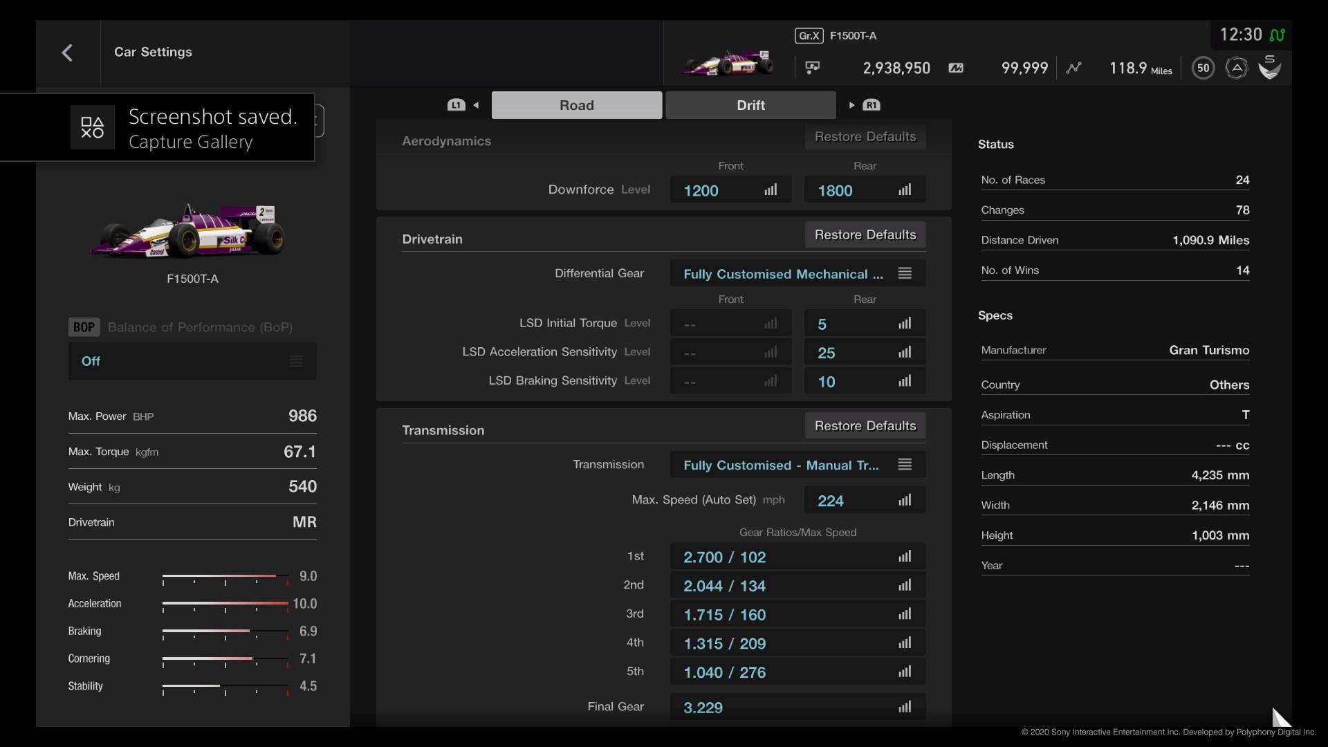Expand left navigation back chevron panel
Image resolution: width=1328 pixels, height=747 pixels.
pos(68,51)
